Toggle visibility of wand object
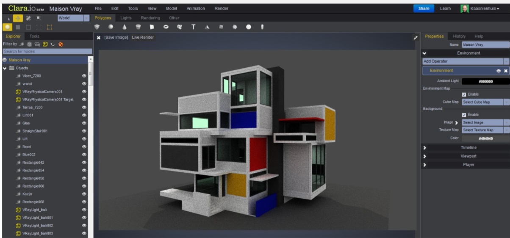 click(84, 84)
